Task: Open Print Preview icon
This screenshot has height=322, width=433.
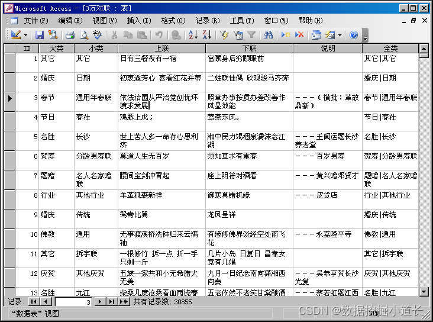Action: point(83,35)
